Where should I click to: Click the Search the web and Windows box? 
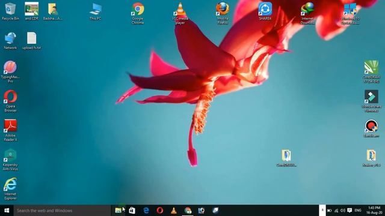pyautogui.click(x=62, y=211)
